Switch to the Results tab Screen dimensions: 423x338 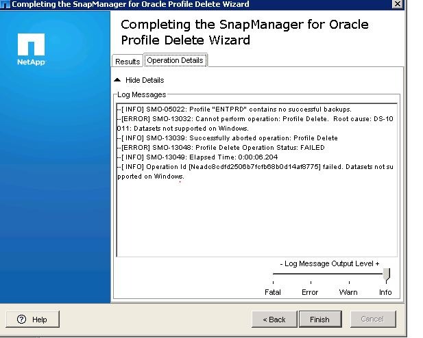(x=128, y=61)
